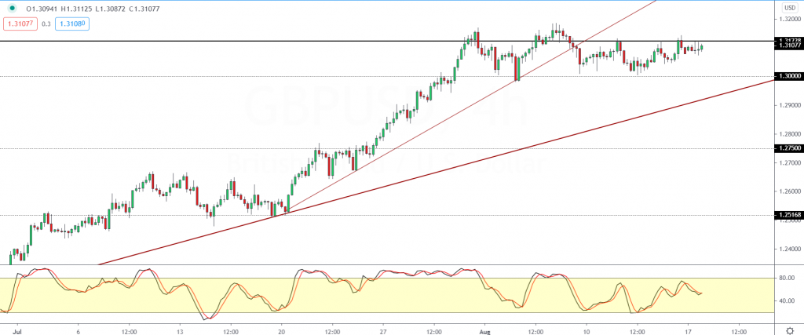Click the red sell price 1.31077 button
The width and height of the screenshot is (804, 335).
coord(20,23)
